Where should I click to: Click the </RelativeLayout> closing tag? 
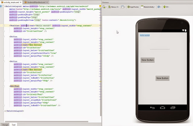[14, 111]
